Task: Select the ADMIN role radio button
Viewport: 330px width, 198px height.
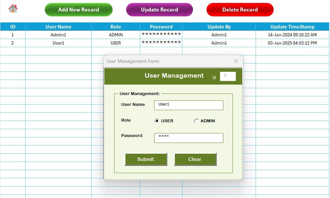Action: (x=197, y=121)
